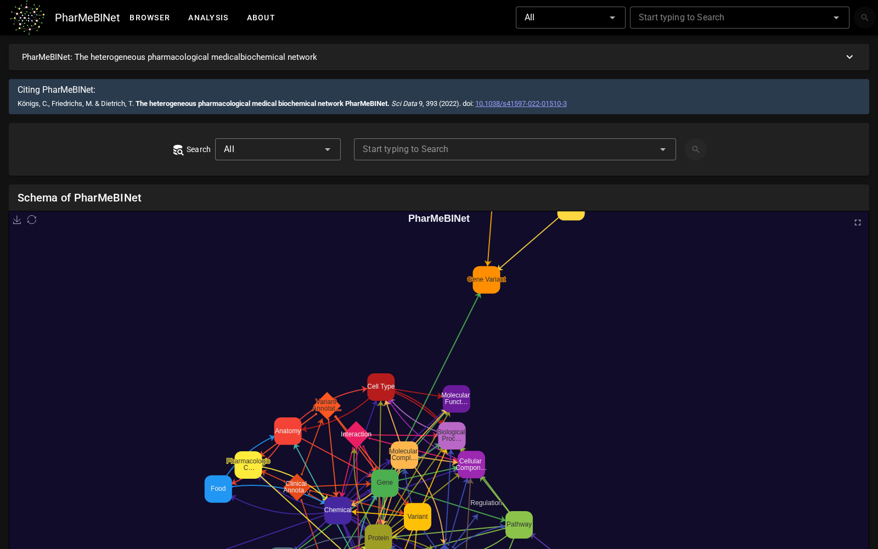The image size is (878, 549).
Task: Select the Chemical node
Action: coord(338,511)
